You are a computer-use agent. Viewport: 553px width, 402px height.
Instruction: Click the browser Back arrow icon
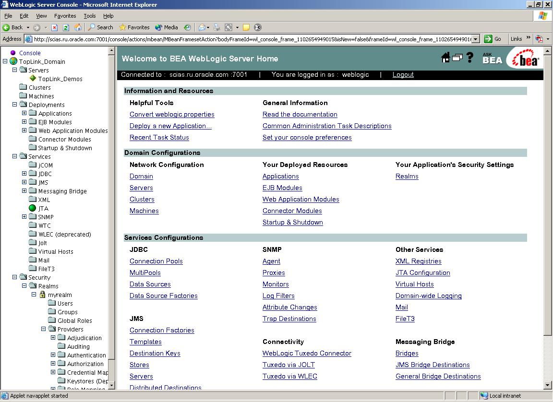[6, 27]
